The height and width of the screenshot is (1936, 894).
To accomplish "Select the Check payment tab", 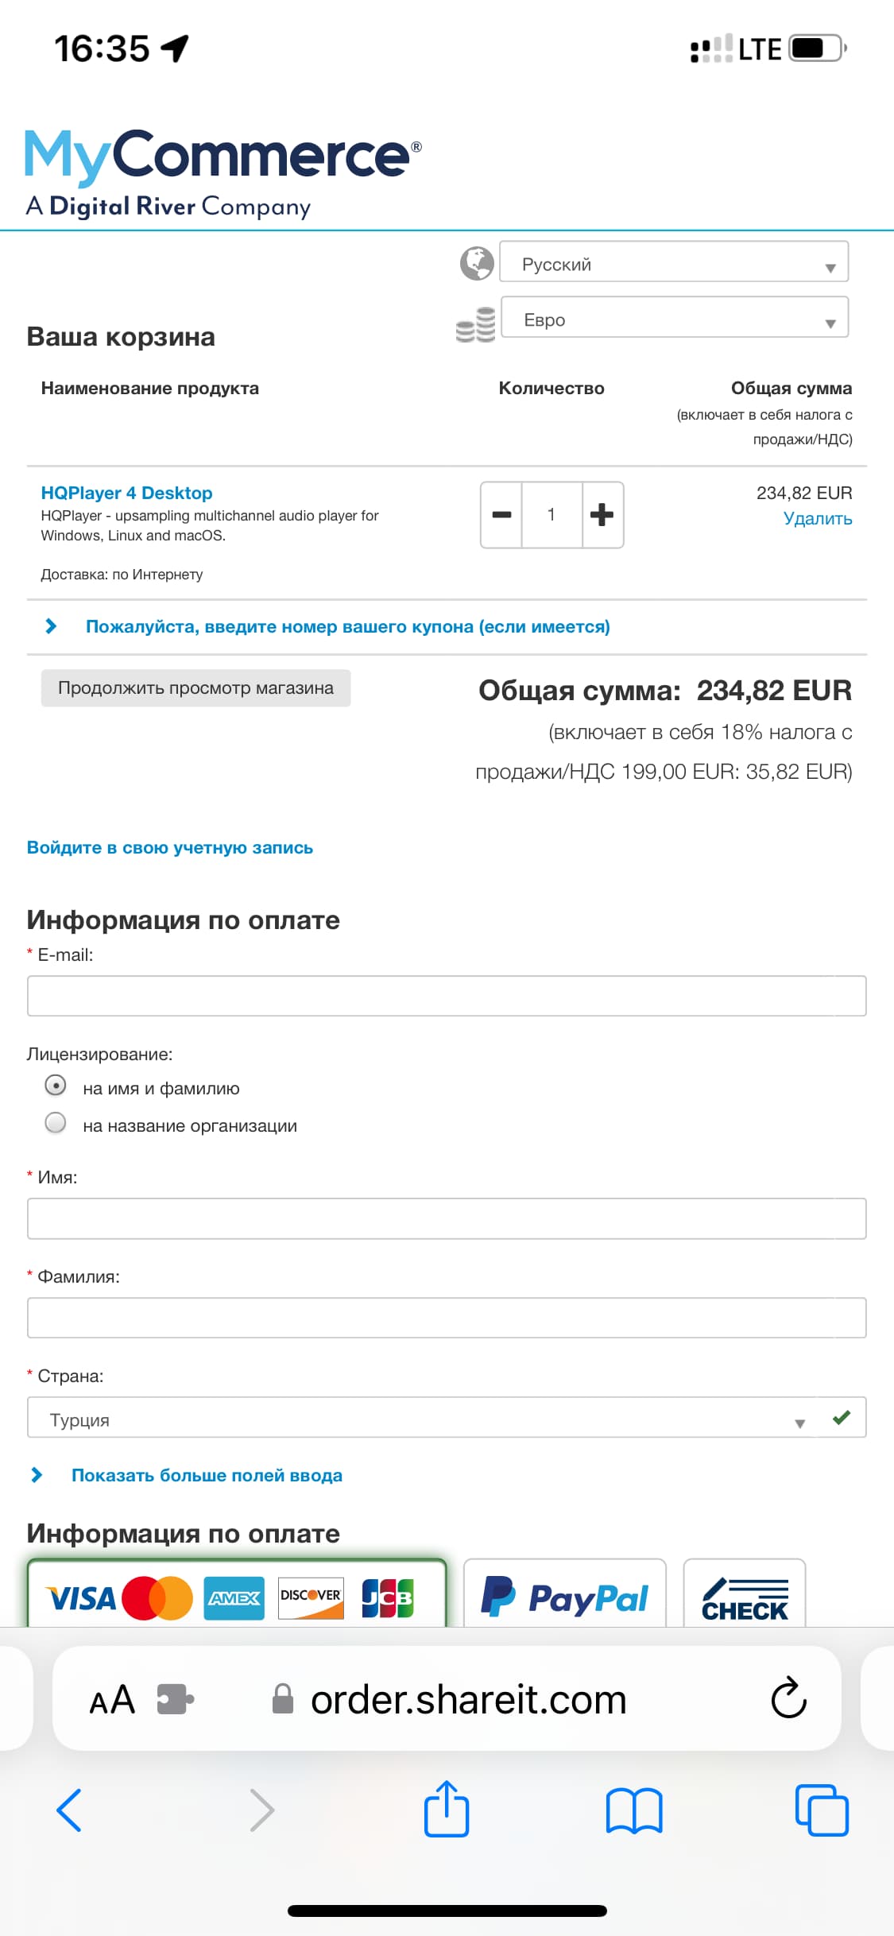I will (745, 1594).
